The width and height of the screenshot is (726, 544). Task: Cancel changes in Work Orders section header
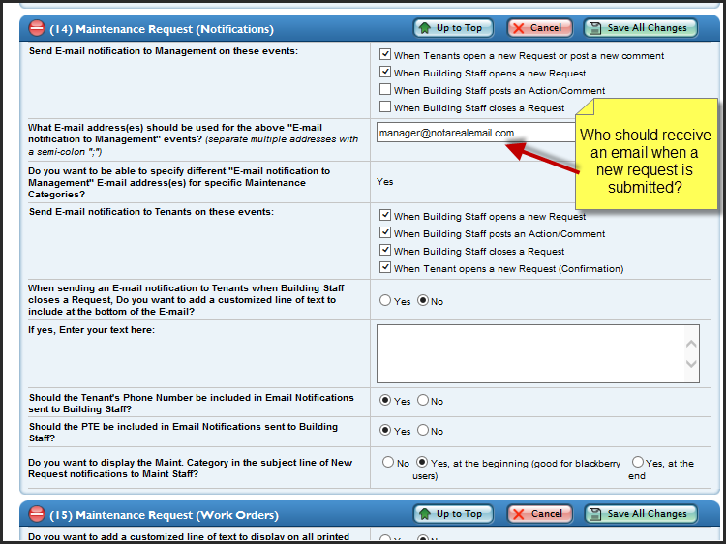[539, 514]
